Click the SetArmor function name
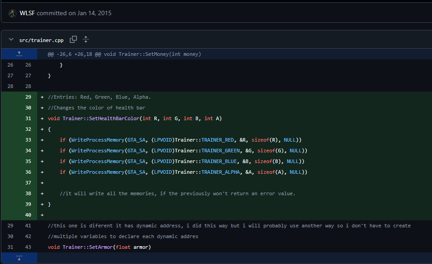Screen dimensions: 432x264 coord(101,247)
